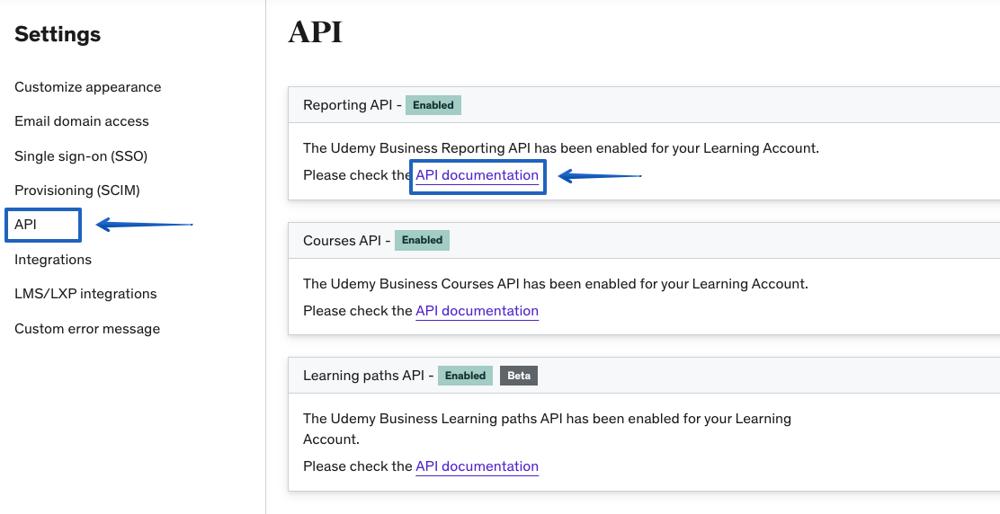Open Provisioning (SCIM) settings
Screen dimensions: 1000x514
tap(77, 191)
